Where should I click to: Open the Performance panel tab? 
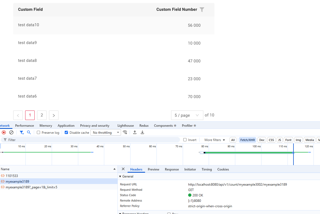click(25, 126)
